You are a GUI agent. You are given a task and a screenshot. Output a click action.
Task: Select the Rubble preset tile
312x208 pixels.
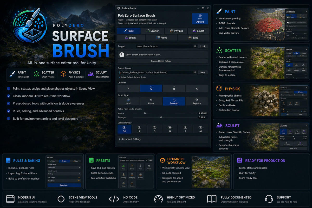140,176
